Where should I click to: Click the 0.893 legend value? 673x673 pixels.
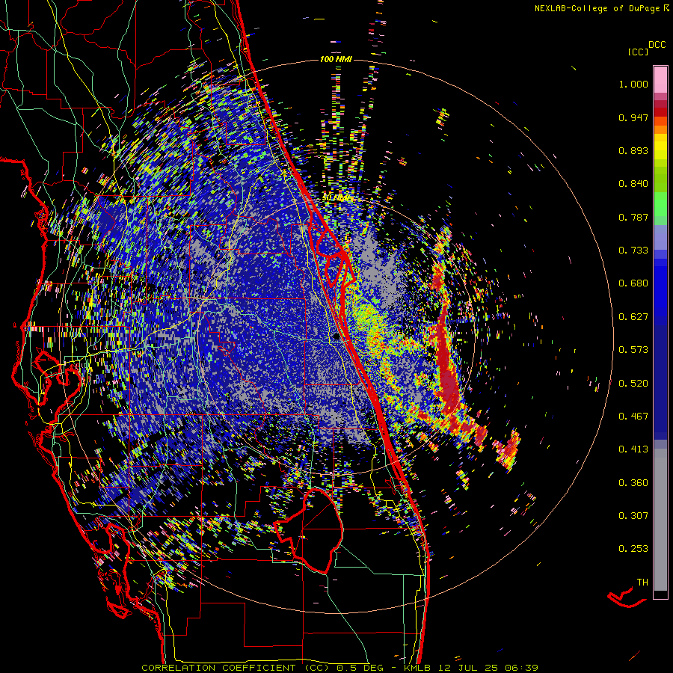pyautogui.click(x=633, y=150)
